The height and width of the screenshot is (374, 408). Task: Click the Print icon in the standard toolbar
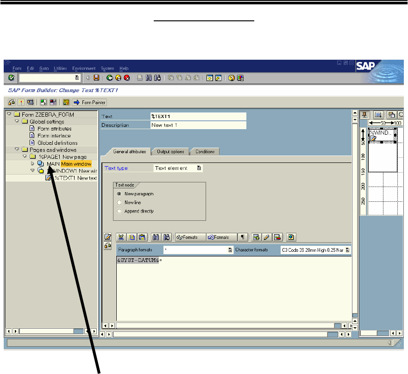point(140,77)
